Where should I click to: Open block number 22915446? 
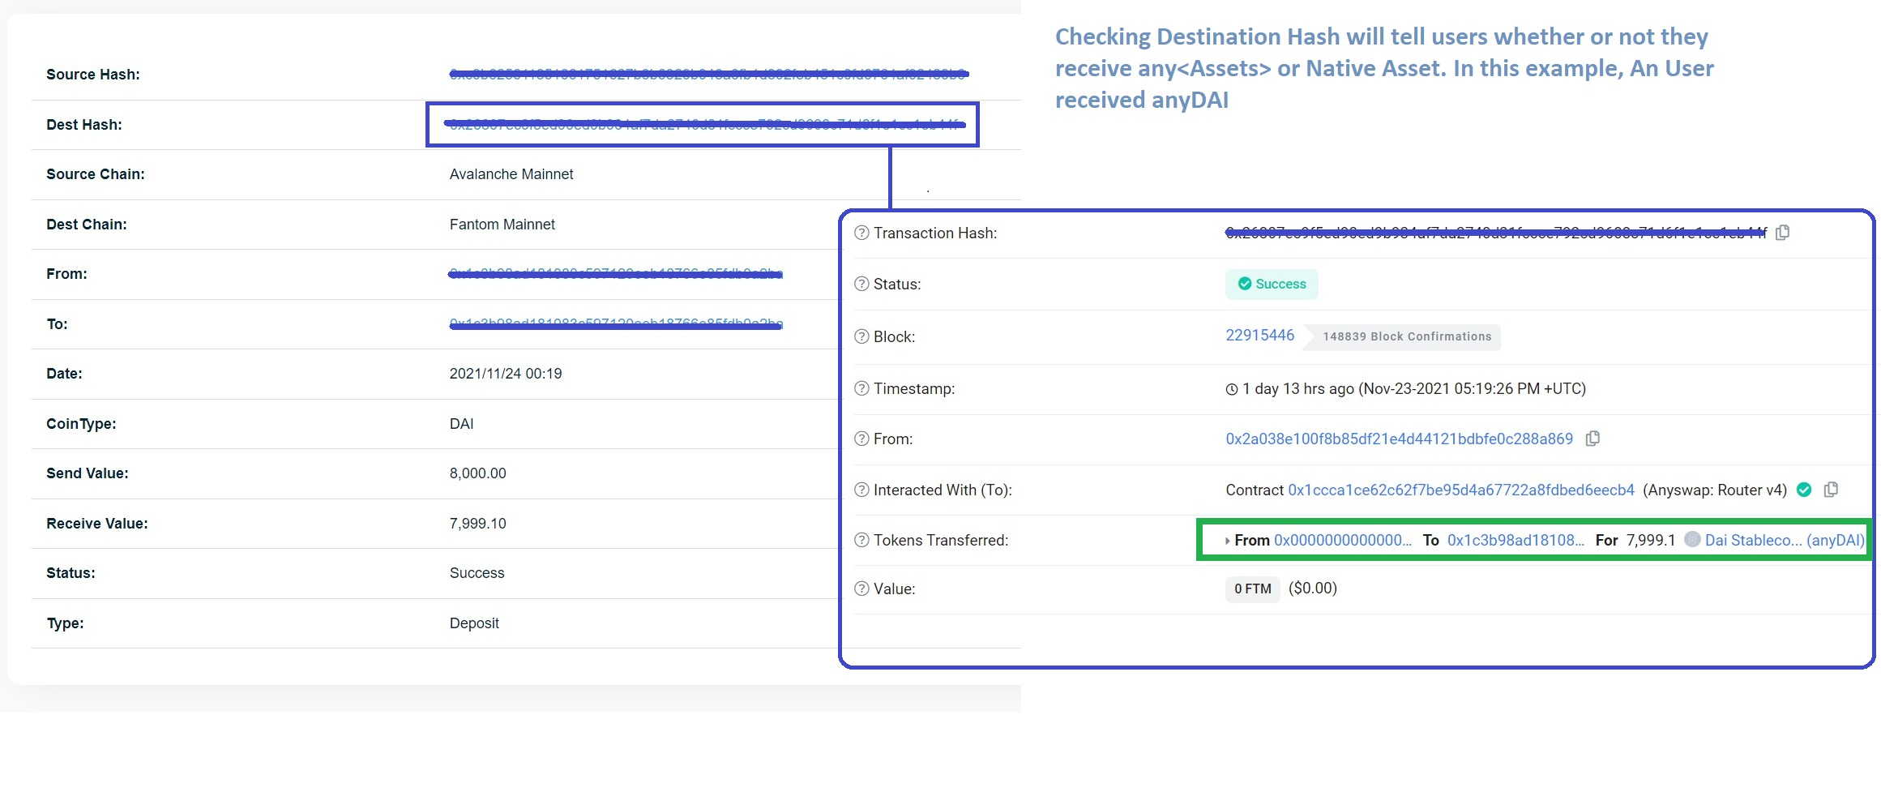point(1259,336)
